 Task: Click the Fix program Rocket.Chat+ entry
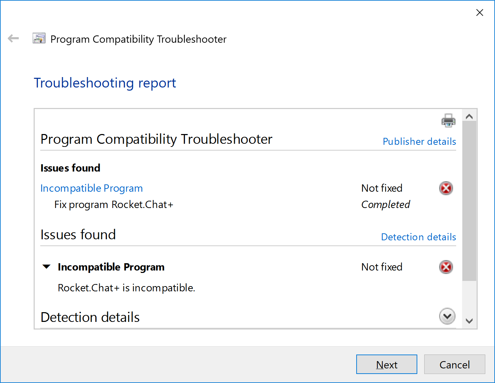pyautogui.click(x=114, y=205)
